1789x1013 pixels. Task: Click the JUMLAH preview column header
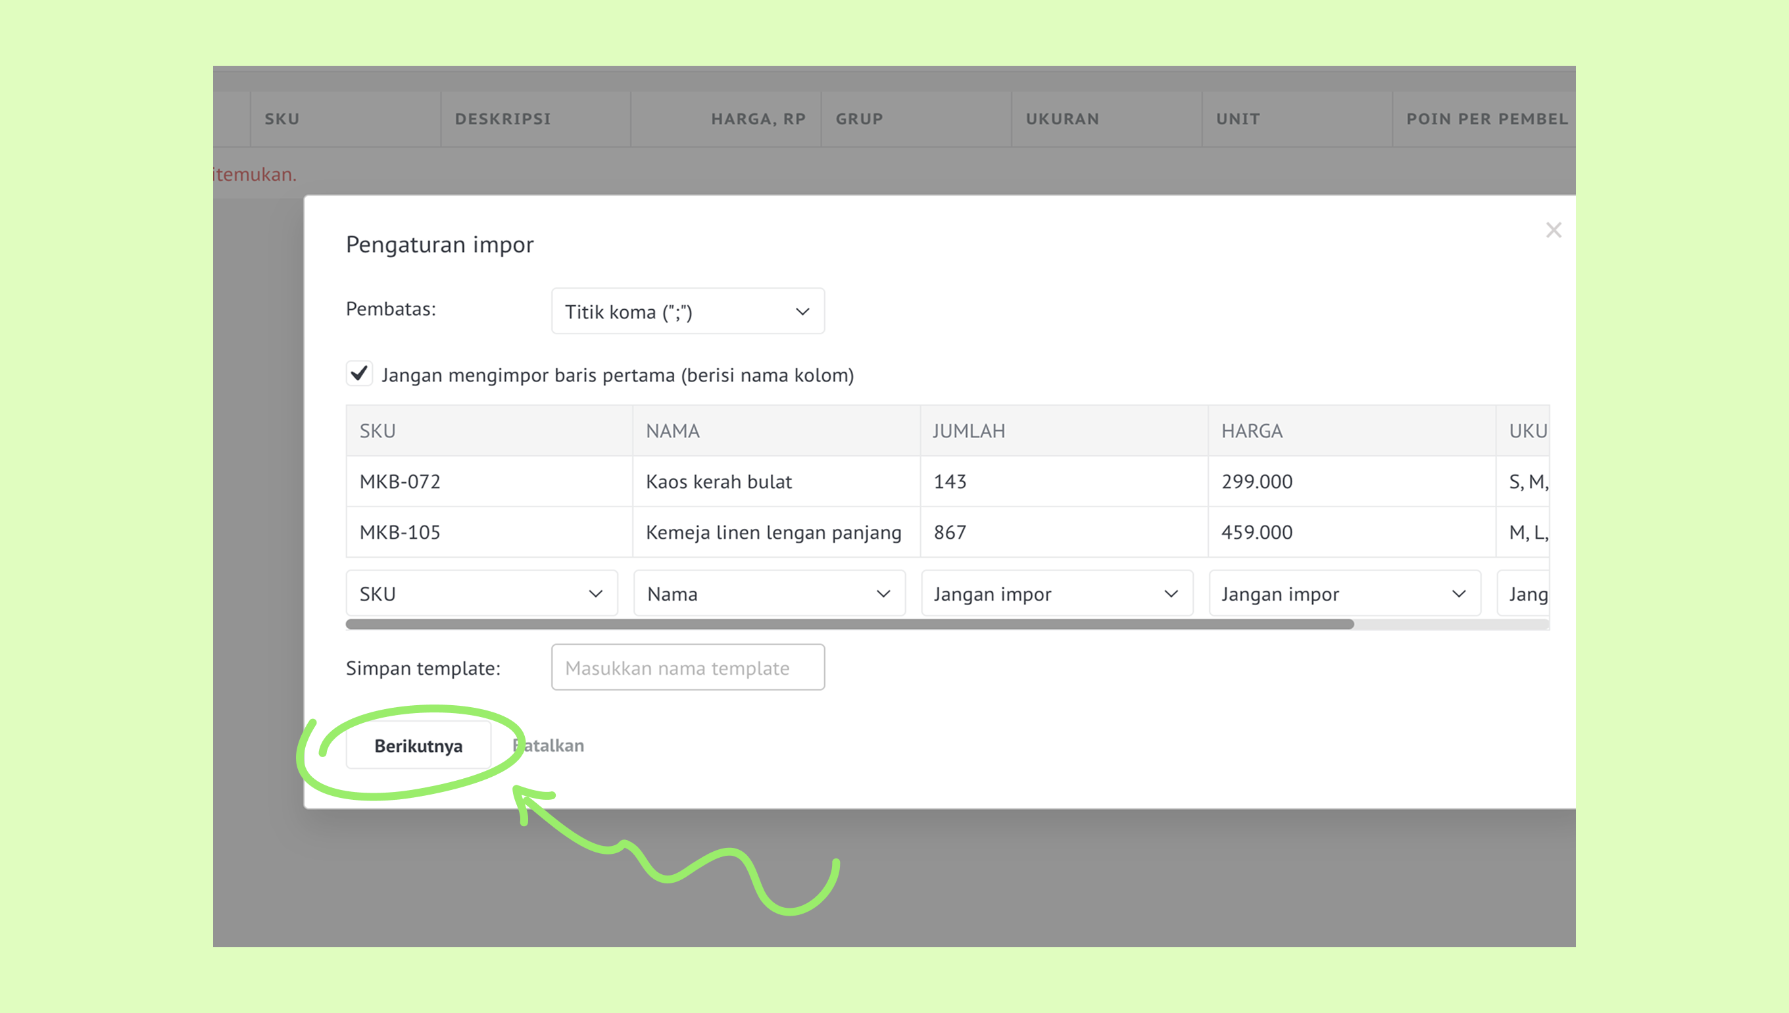pyautogui.click(x=1064, y=431)
